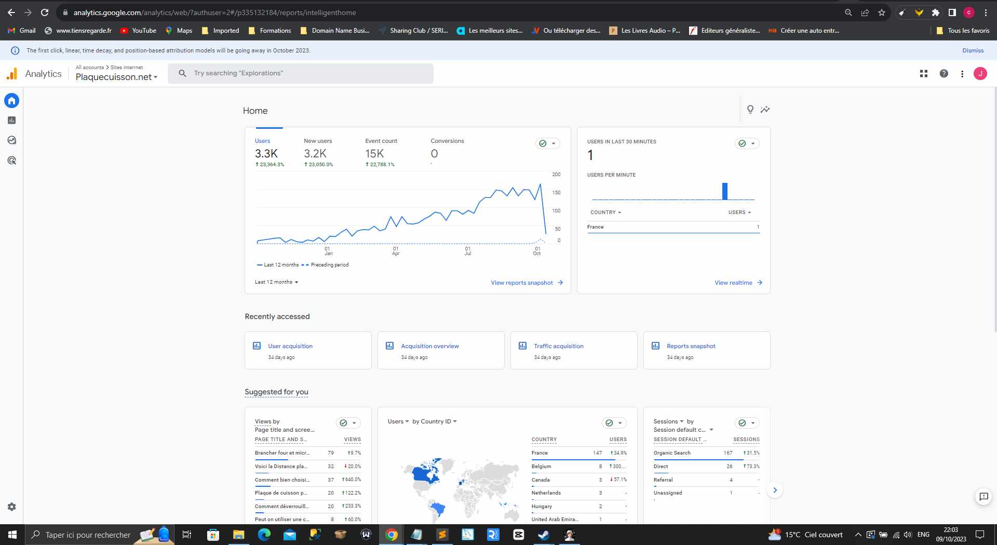The image size is (997, 545).
Task: Open the Google apps grid icon
Action: 923,74
